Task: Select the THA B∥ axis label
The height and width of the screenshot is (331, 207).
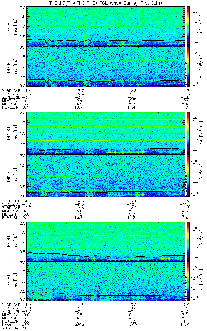Action: (9, 67)
